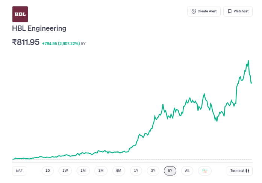Open the NSE exchange selector
The image size is (262, 183).
pos(19,171)
